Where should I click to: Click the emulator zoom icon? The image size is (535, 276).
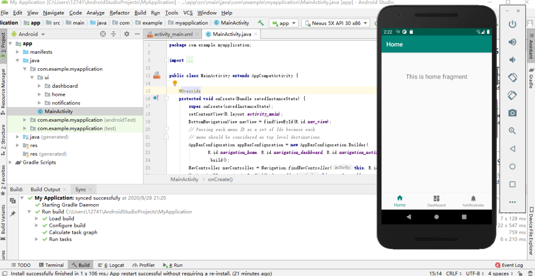coord(512,131)
